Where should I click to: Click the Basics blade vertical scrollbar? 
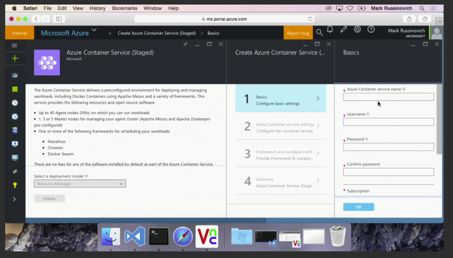pos(439,119)
